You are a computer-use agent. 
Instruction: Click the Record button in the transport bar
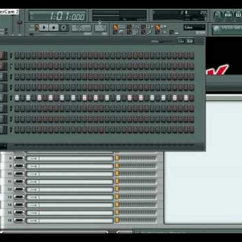click(x=63, y=27)
